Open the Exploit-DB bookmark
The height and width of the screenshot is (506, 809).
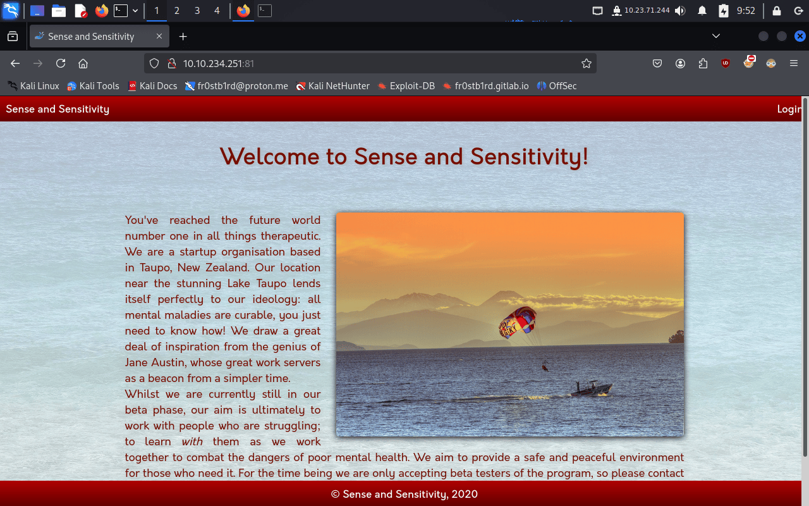[406, 86]
